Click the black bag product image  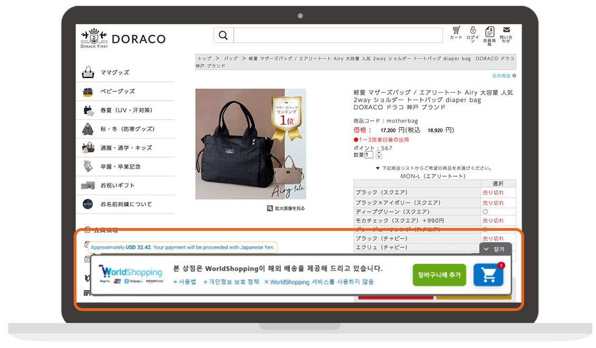250,144
